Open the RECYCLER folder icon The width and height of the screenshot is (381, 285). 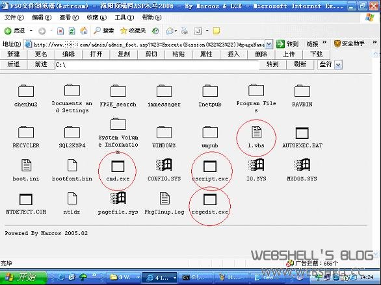[x=26, y=132]
